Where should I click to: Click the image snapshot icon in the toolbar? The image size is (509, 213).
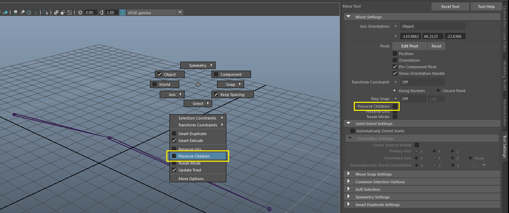click(x=69, y=12)
